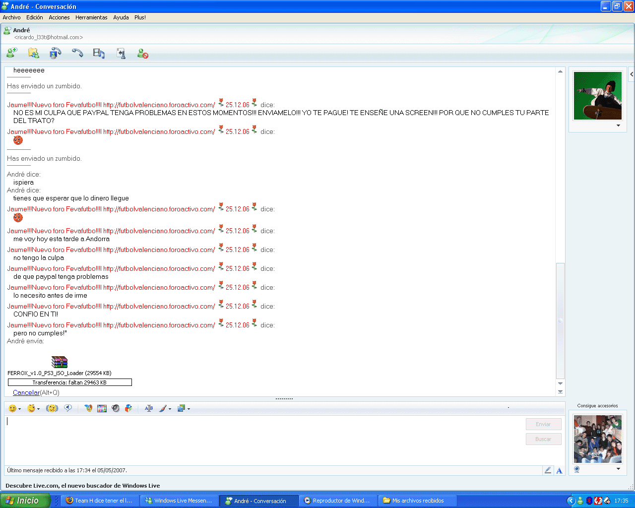Block this contact
Viewport: 635px width, 508px height.
[143, 53]
